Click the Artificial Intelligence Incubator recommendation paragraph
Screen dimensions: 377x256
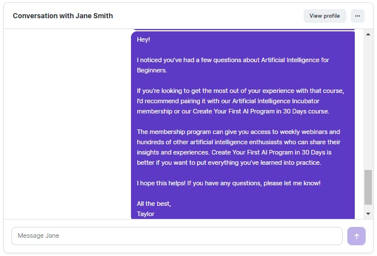(x=240, y=101)
